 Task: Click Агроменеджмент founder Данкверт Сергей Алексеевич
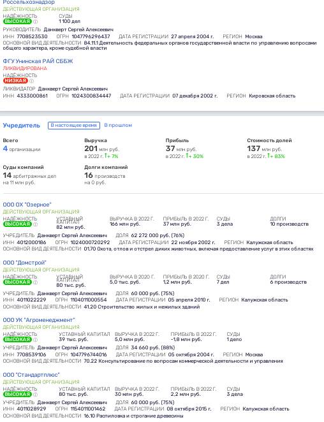pyautogui.click(x=72, y=347)
